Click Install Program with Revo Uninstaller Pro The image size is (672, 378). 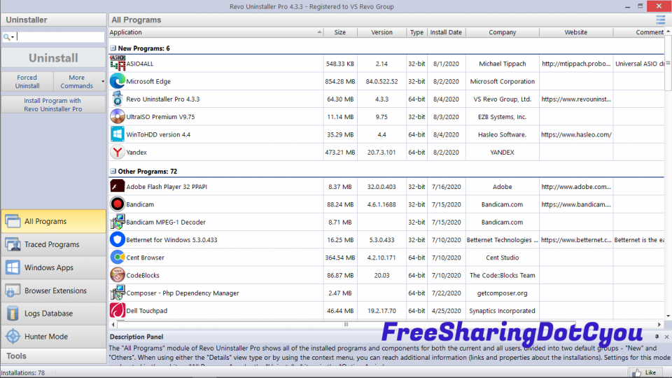pyautogui.click(x=53, y=105)
